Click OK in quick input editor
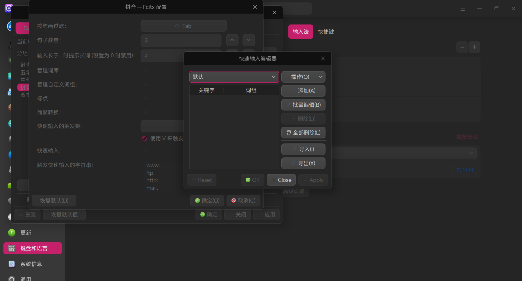 tap(253, 180)
